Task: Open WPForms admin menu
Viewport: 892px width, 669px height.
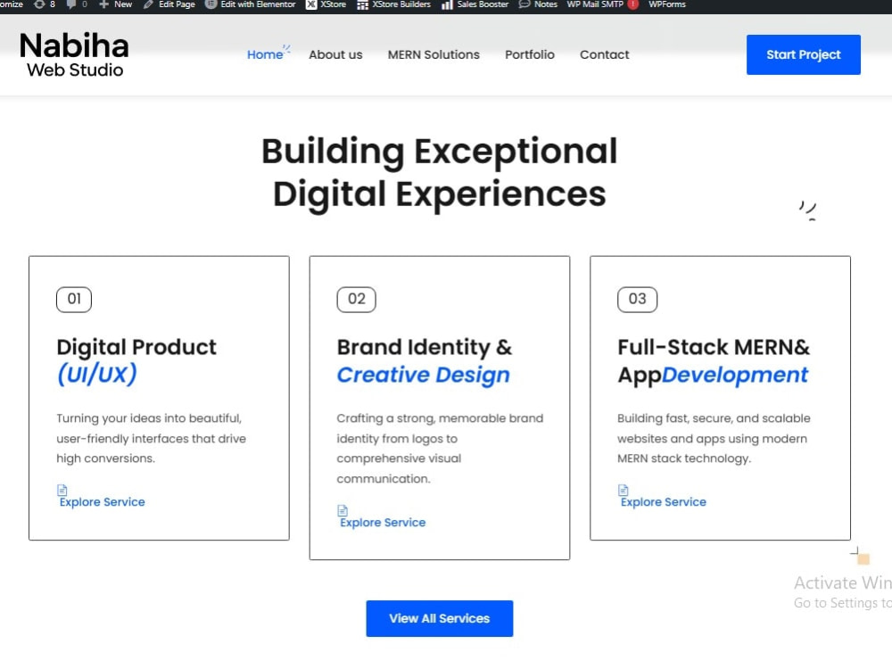Action: pyautogui.click(x=666, y=4)
